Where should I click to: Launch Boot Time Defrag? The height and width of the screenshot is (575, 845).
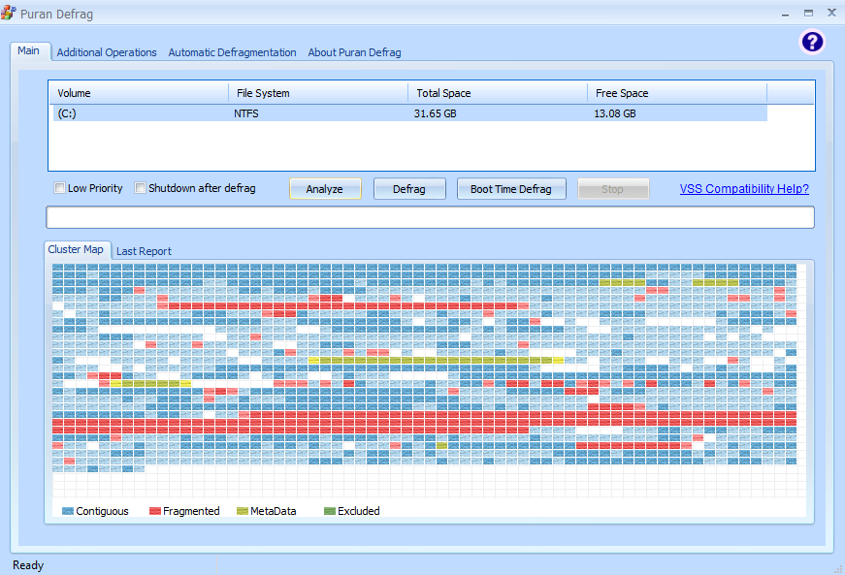point(511,189)
